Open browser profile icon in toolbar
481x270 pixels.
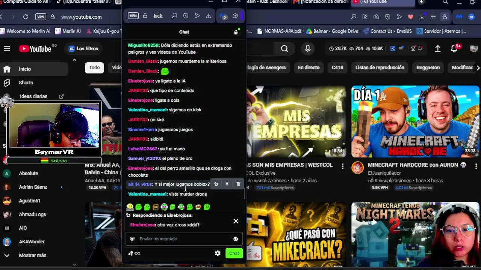point(445,17)
